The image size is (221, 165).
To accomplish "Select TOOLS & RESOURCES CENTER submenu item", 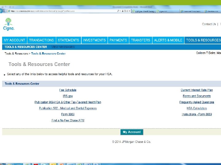I will click(26, 47).
